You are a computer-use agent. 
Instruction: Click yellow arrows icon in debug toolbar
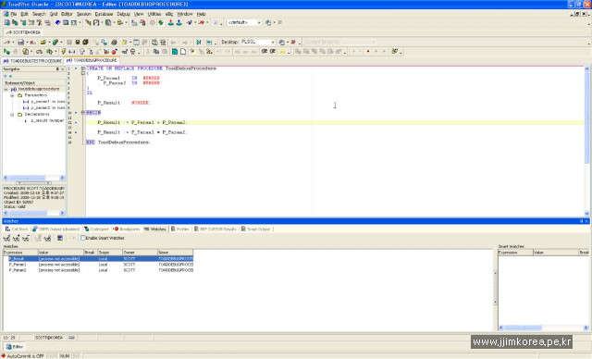click(x=282, y=52)
